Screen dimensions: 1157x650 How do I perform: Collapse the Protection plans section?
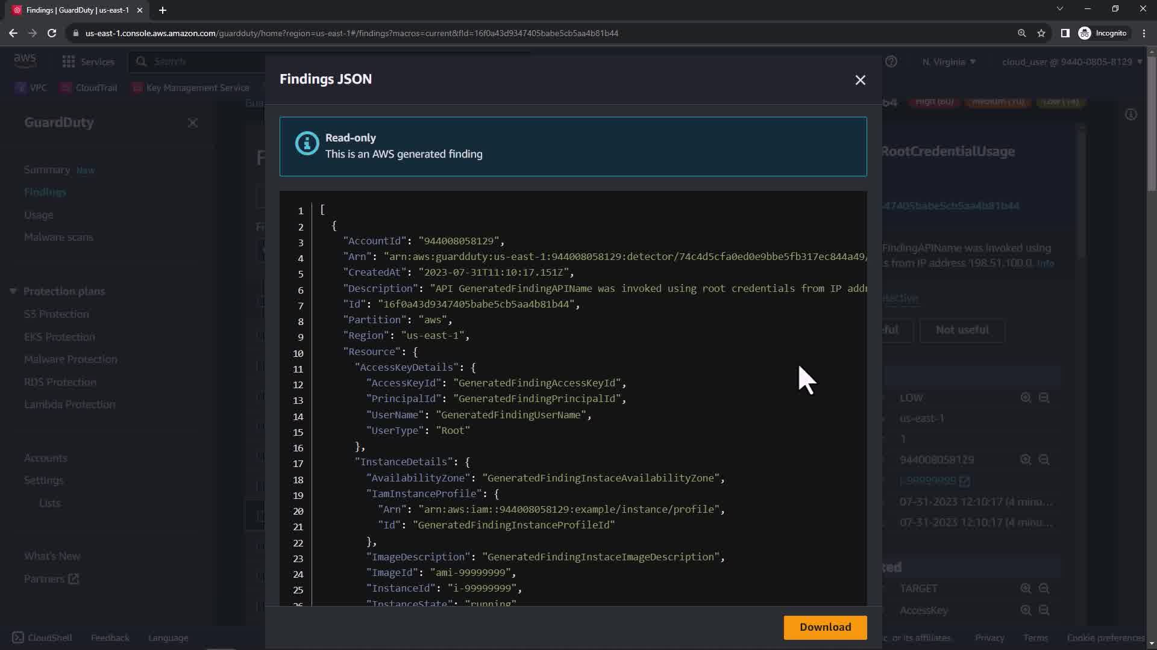point(13,291)
